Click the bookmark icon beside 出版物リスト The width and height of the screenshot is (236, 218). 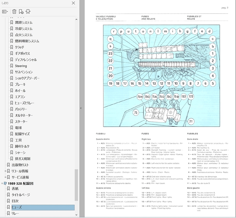8,165
